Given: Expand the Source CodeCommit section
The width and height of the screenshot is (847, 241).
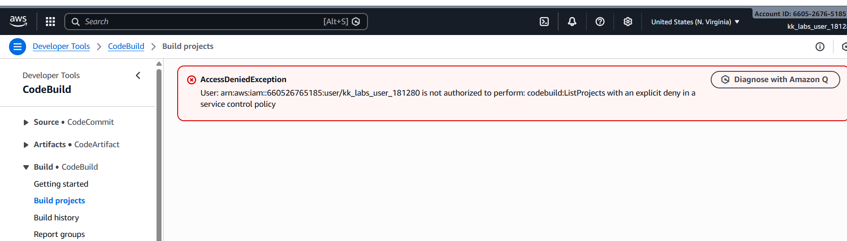Looking at the screenshot, I should click(26, 123).
